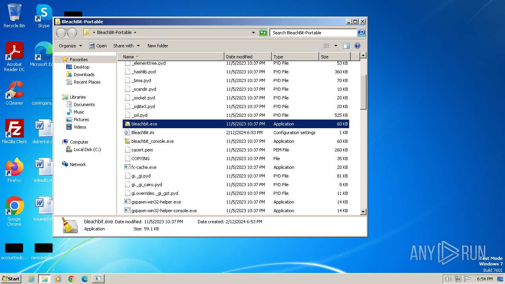Open the Organize dropdown menu
The image size is (505, 284).
coord(70,46)
